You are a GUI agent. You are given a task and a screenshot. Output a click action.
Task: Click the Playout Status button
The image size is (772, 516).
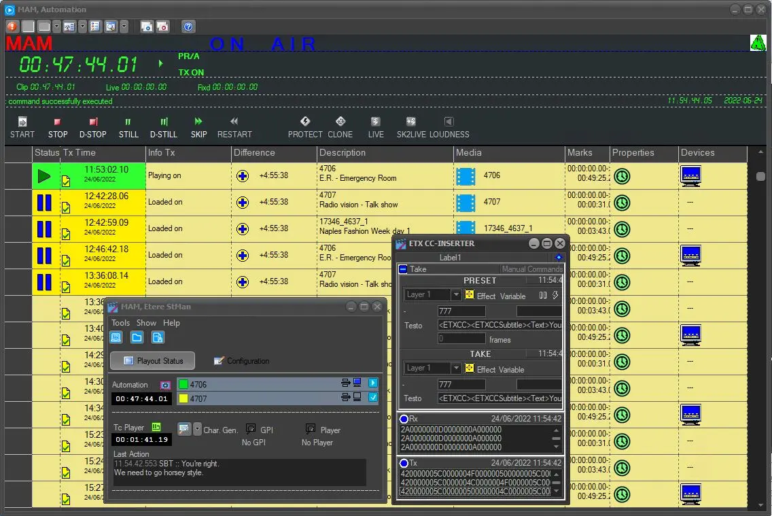coord(152,361)
